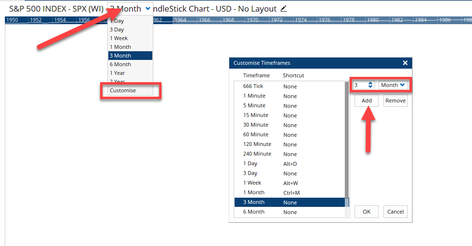Increase the timeframe count with up arrow
Screen dimensions: 472x246
point(370,83)
